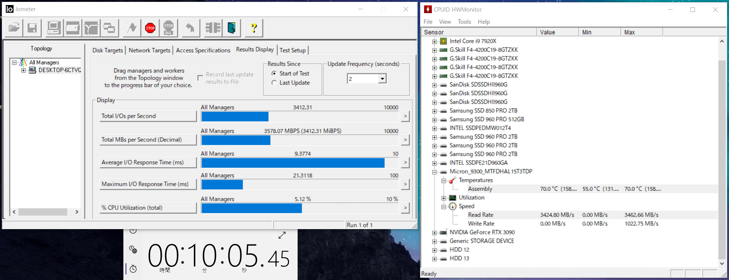Open the world clock icon in the clock app

(133, 249)
